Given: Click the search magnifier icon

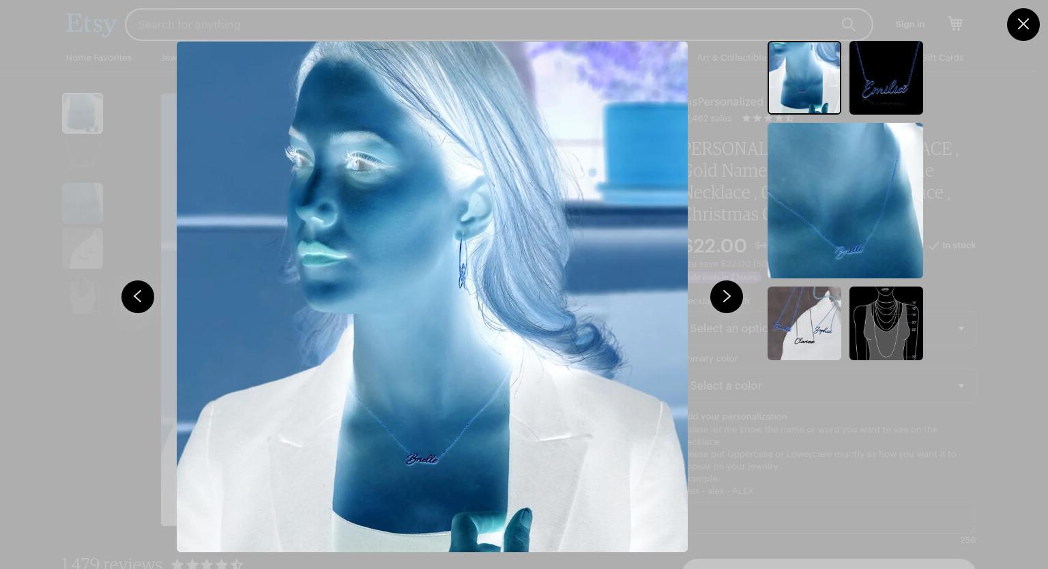Looking at the screenshot, I should click(x=849, y=25).
